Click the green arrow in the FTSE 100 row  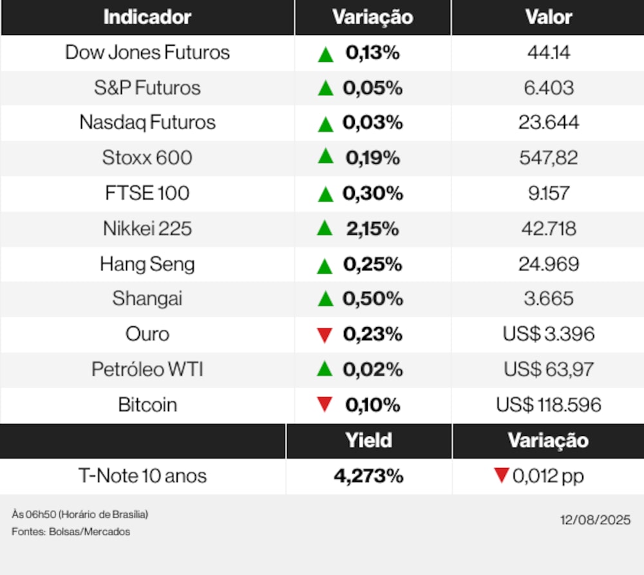[x=326, y=194]
